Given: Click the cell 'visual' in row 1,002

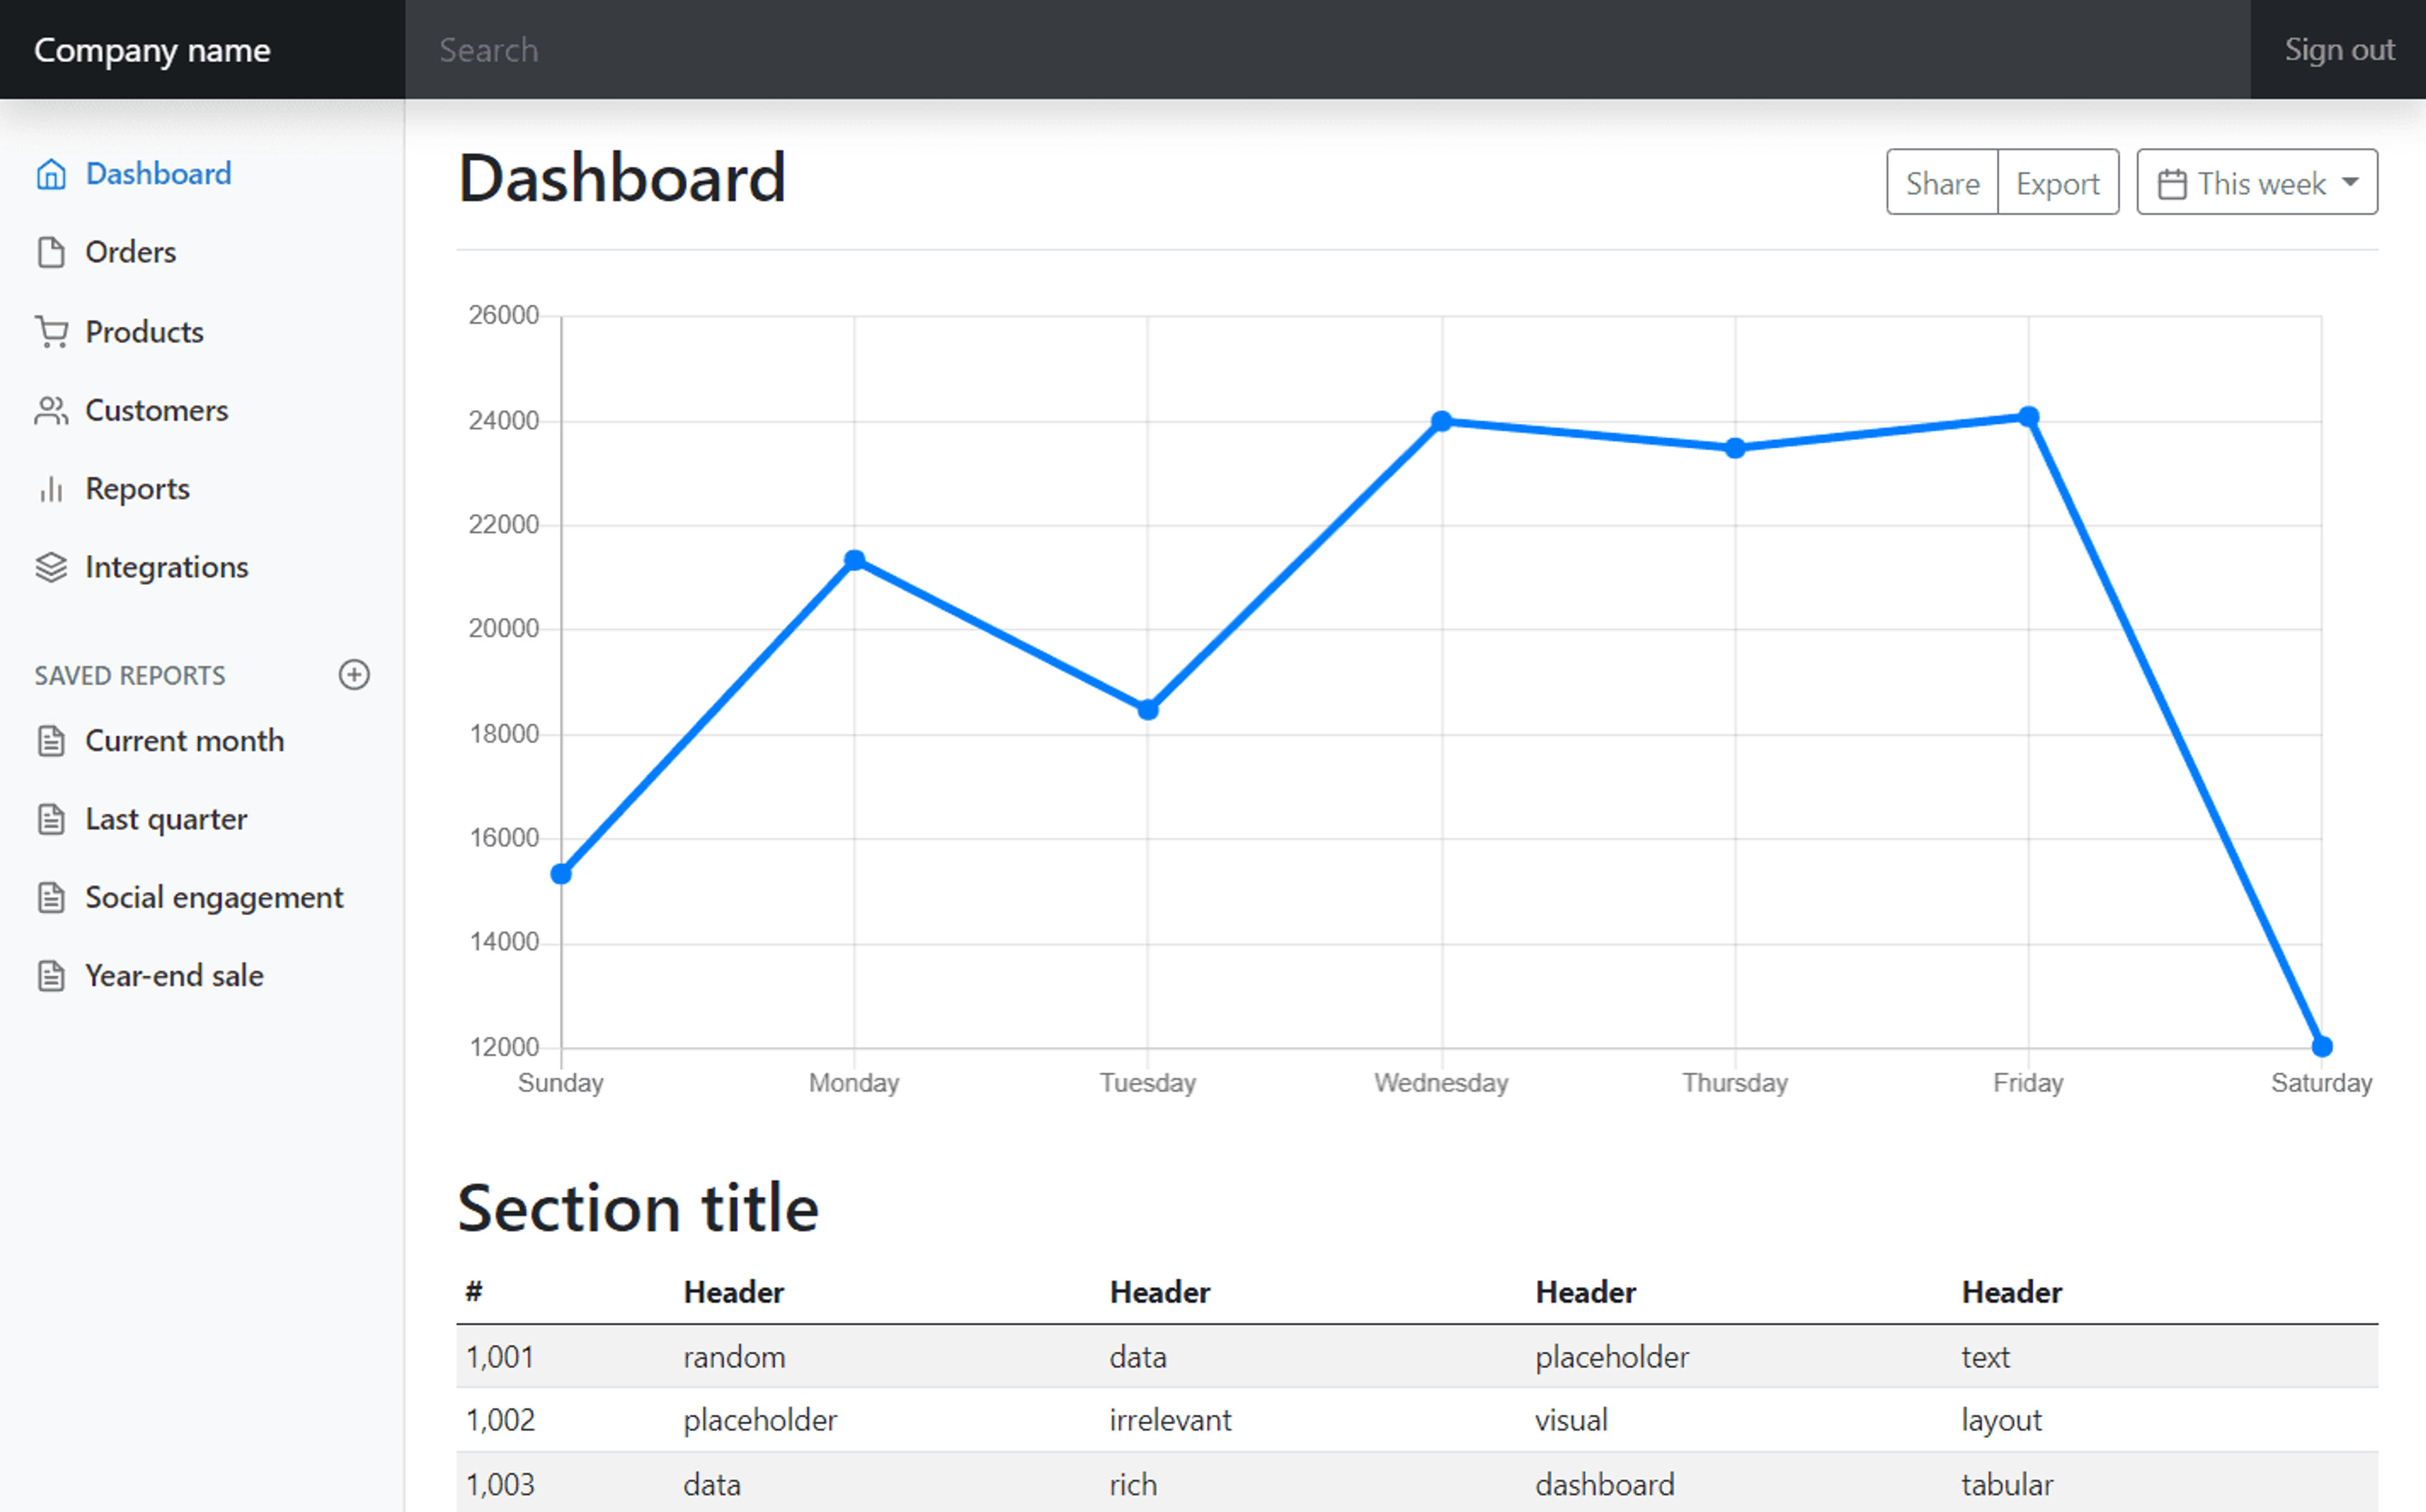Looking at the screenshot, I should tap(1571, 1420).
